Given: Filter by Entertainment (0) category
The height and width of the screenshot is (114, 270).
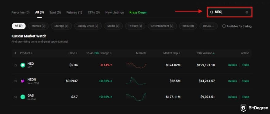Looking at the screenshot, I should coord(162,26).
